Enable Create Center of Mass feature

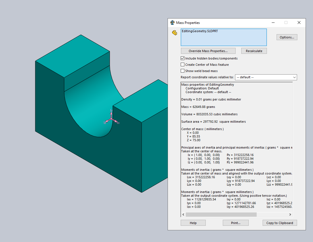tap(183, 65)
